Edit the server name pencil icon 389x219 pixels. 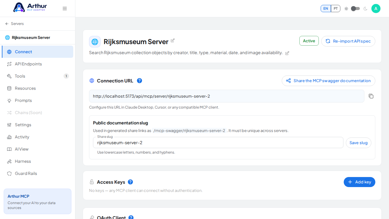click(173, 40)
